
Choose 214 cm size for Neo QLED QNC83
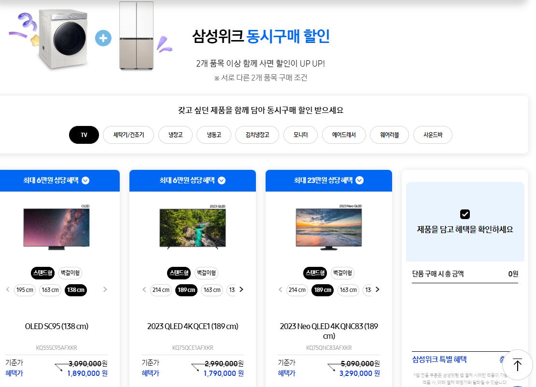click(x=296, y=290)
